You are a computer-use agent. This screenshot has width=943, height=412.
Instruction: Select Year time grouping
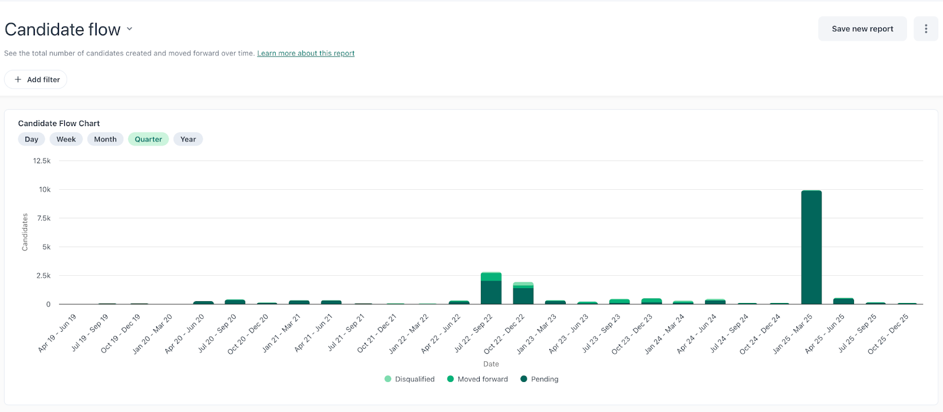point(188,139)
